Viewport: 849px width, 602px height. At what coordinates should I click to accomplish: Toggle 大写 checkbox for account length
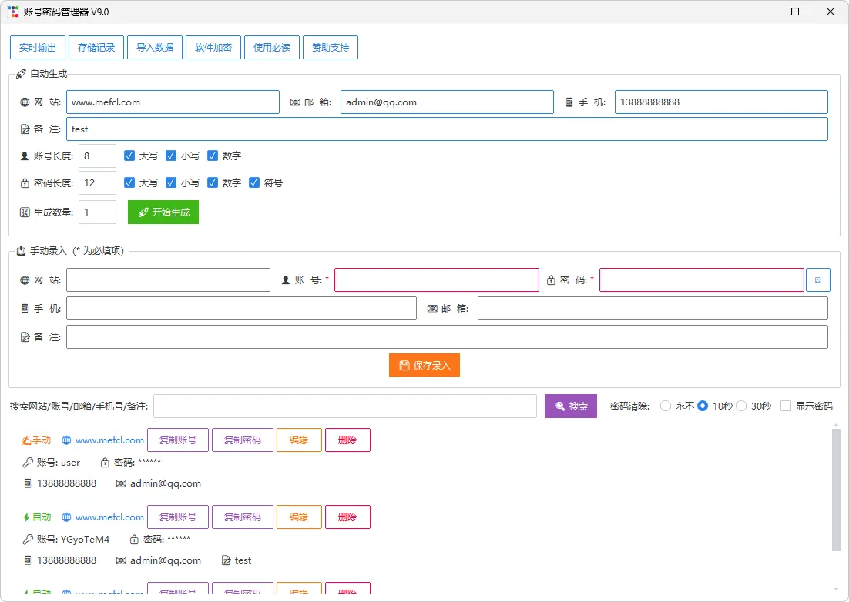129,156
